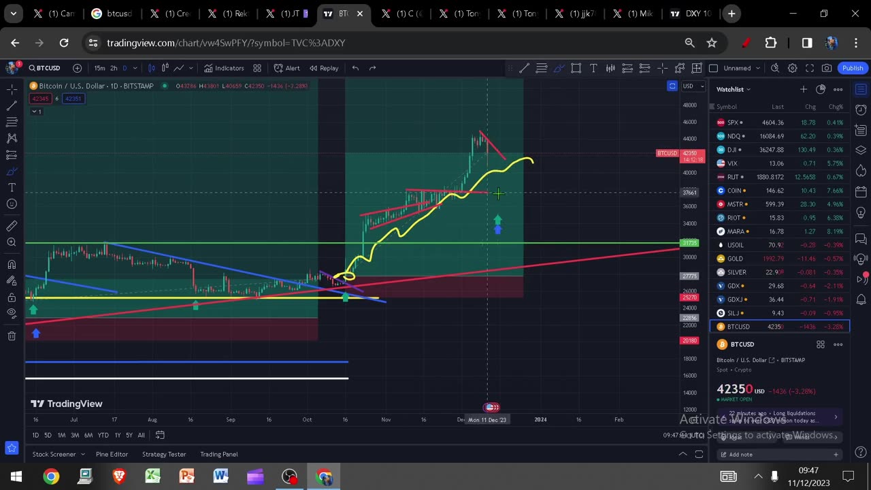The width and height of the screenshot is (871, 490).
Task: Expand the Watchlist name dropdown
Action: 733,89
